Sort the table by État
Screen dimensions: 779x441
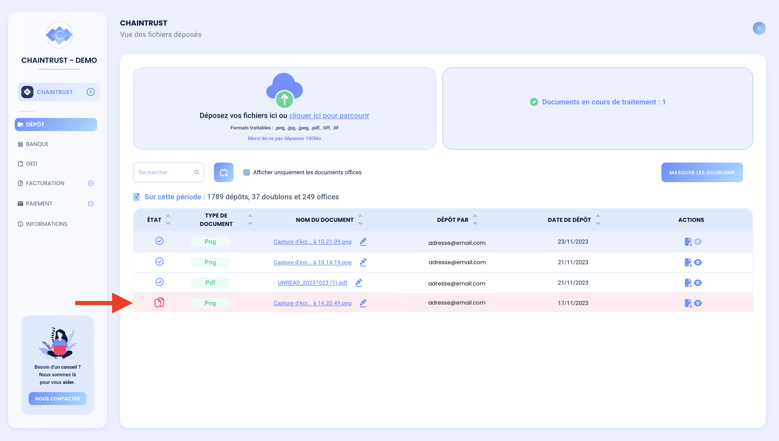pos(168,220)
